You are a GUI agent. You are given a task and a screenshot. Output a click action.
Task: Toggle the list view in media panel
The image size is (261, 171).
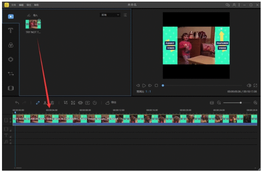[125, 15]
